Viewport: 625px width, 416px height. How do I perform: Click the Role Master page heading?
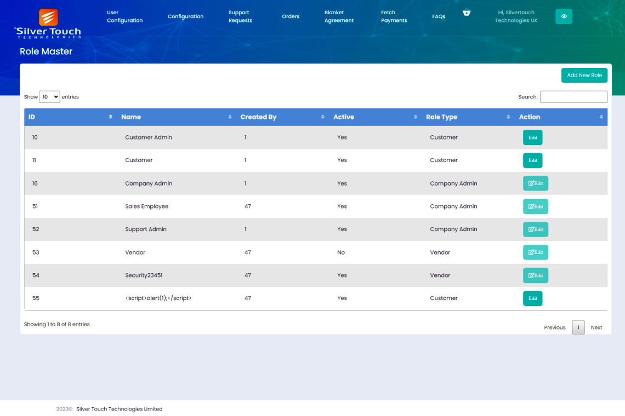46,51
